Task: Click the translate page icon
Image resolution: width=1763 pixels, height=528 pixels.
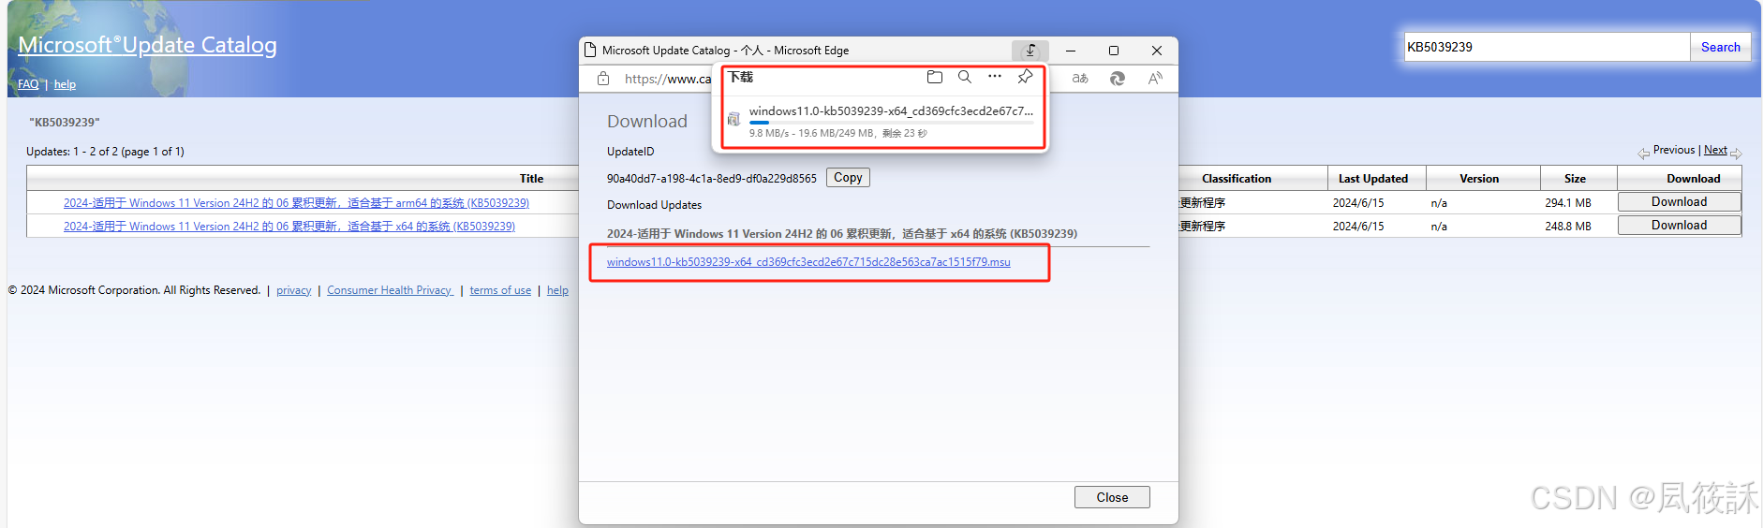Action: (1080, 79)
